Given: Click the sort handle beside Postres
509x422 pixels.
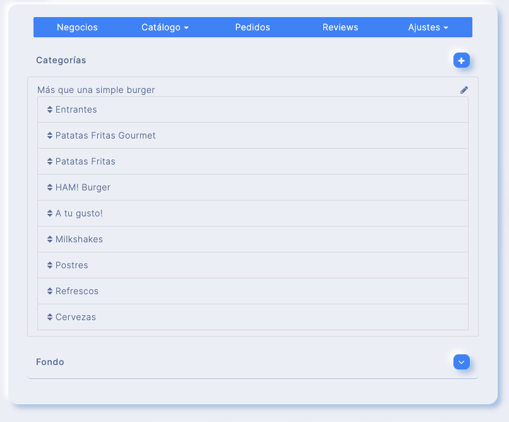Looking at the screenshot, I should coord(50,265).
